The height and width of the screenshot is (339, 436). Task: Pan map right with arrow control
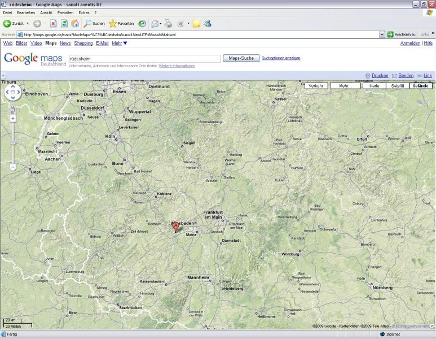(19, 92)
